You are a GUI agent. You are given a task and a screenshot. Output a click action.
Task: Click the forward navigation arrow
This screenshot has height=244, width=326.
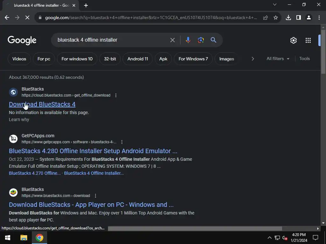(17, 18)
